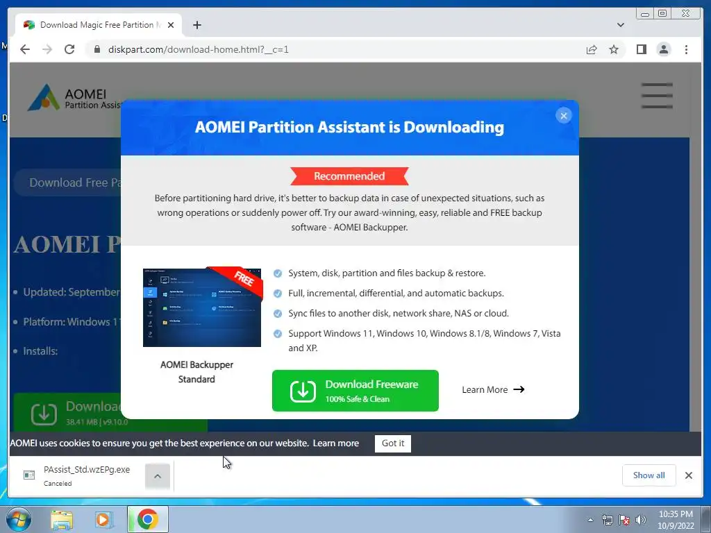Expand options for PAssist_Std download
This screenshot has width=711, height=533.
tap(158, 476)
